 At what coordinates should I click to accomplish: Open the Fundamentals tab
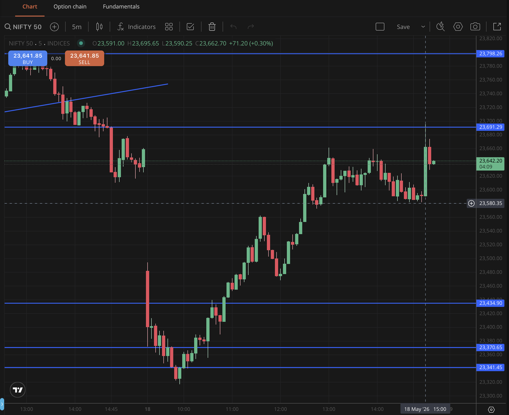coord(121,6)
